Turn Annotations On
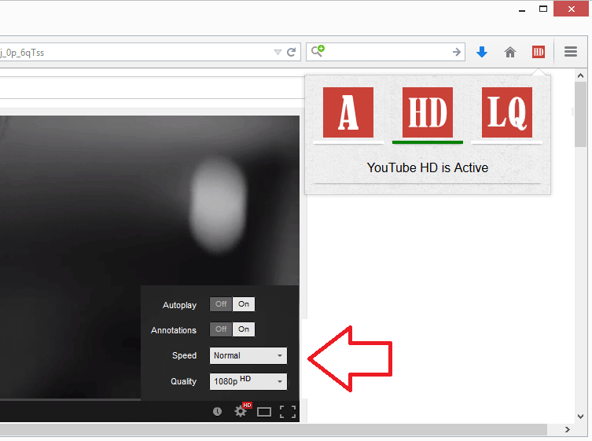The image size is (592, 441). point(244,329)
